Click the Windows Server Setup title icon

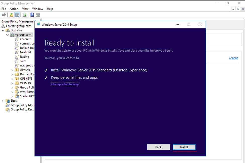(38, 24)
